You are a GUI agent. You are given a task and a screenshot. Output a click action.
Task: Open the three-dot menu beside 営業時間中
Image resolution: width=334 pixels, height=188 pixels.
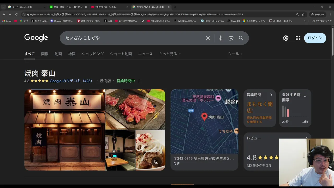tap(139, 81)
